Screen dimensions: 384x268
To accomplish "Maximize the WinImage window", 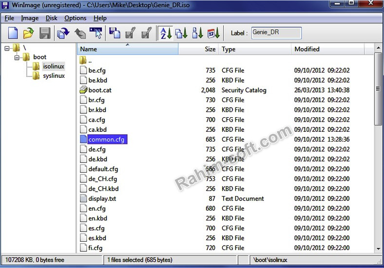I will pyautogui.click(x=351, y=3).
